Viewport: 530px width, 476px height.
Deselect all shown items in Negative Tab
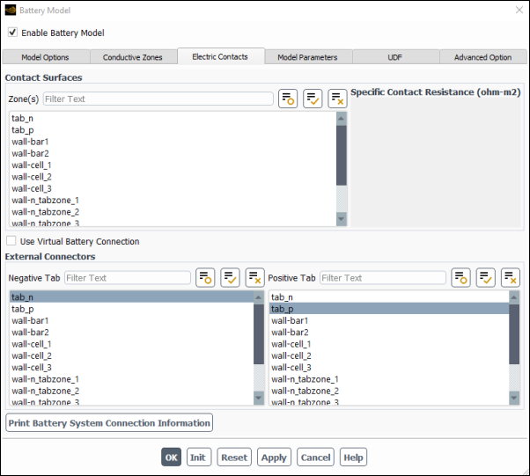[x=254, y=278]
